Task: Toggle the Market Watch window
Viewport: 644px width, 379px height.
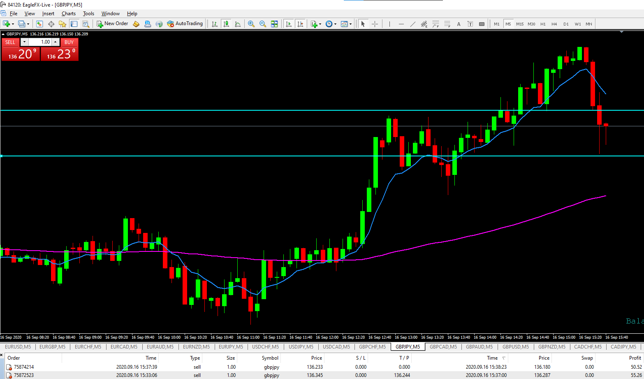Action: pos(39,24)
